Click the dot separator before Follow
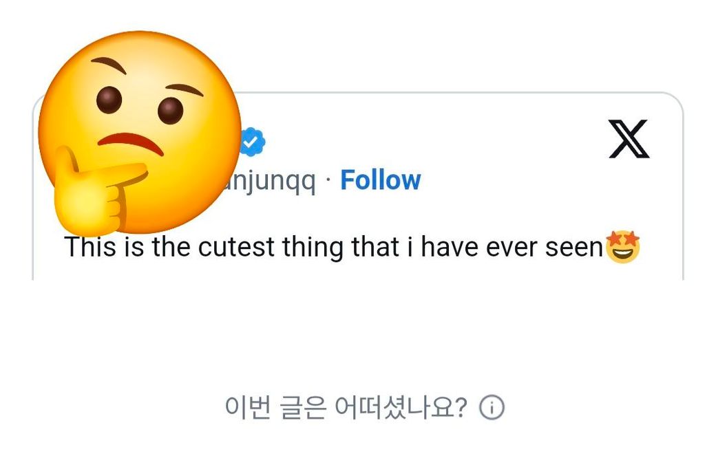The height and width of the screenshot is (467, 716). pyautogui.click(x=328, y=180)
